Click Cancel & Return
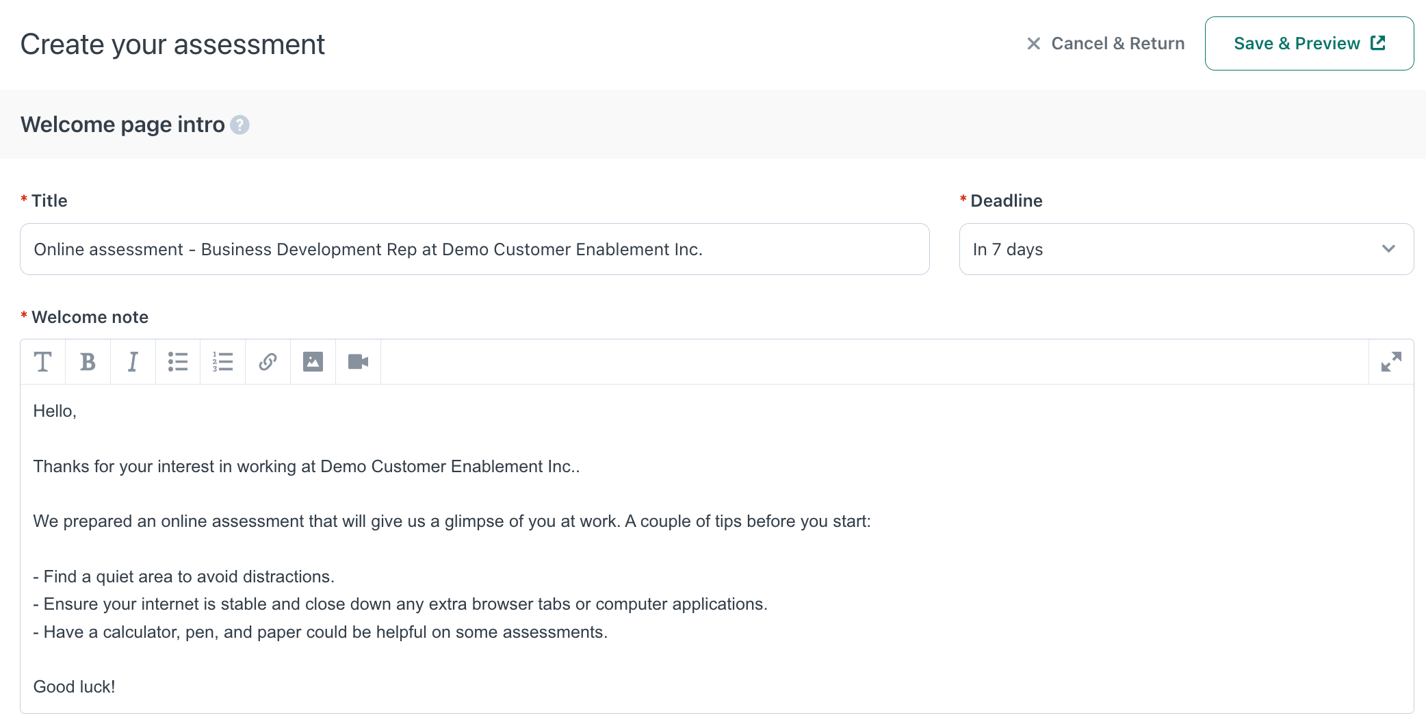Screen dimensions: 1426x724 coord(1106,44)
